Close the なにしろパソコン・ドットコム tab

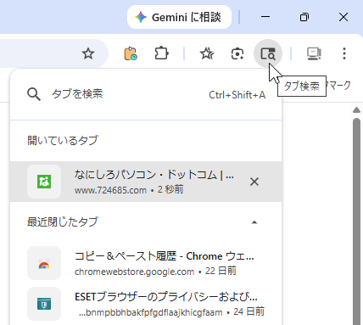(x=254, y=182)
